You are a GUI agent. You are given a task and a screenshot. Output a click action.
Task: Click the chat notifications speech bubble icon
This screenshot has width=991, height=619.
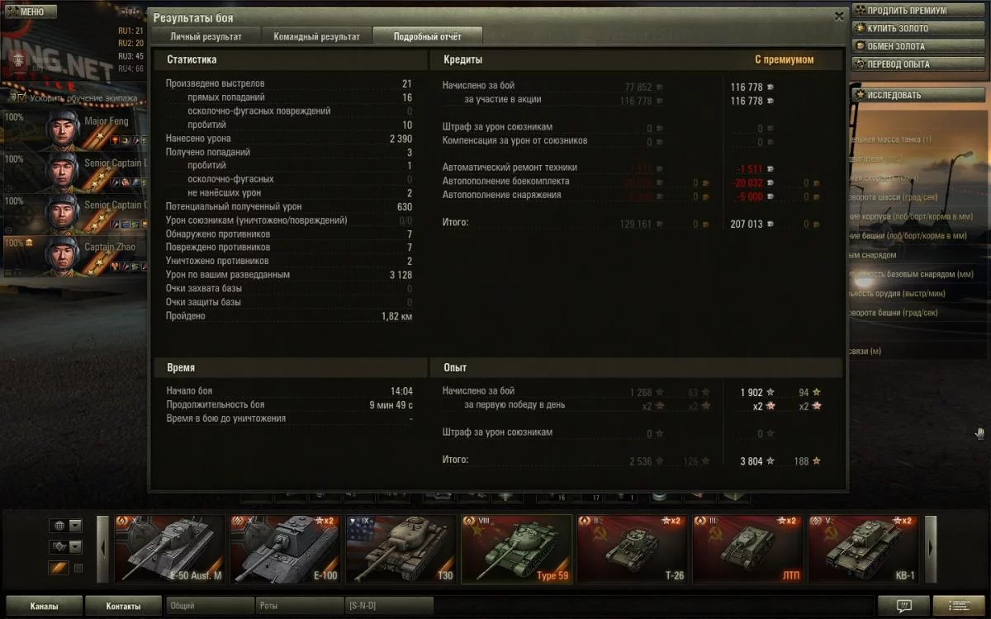tap(904, 606)
